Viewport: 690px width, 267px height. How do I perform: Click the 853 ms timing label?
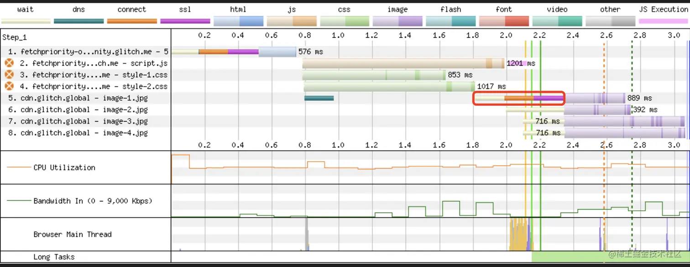460,74
